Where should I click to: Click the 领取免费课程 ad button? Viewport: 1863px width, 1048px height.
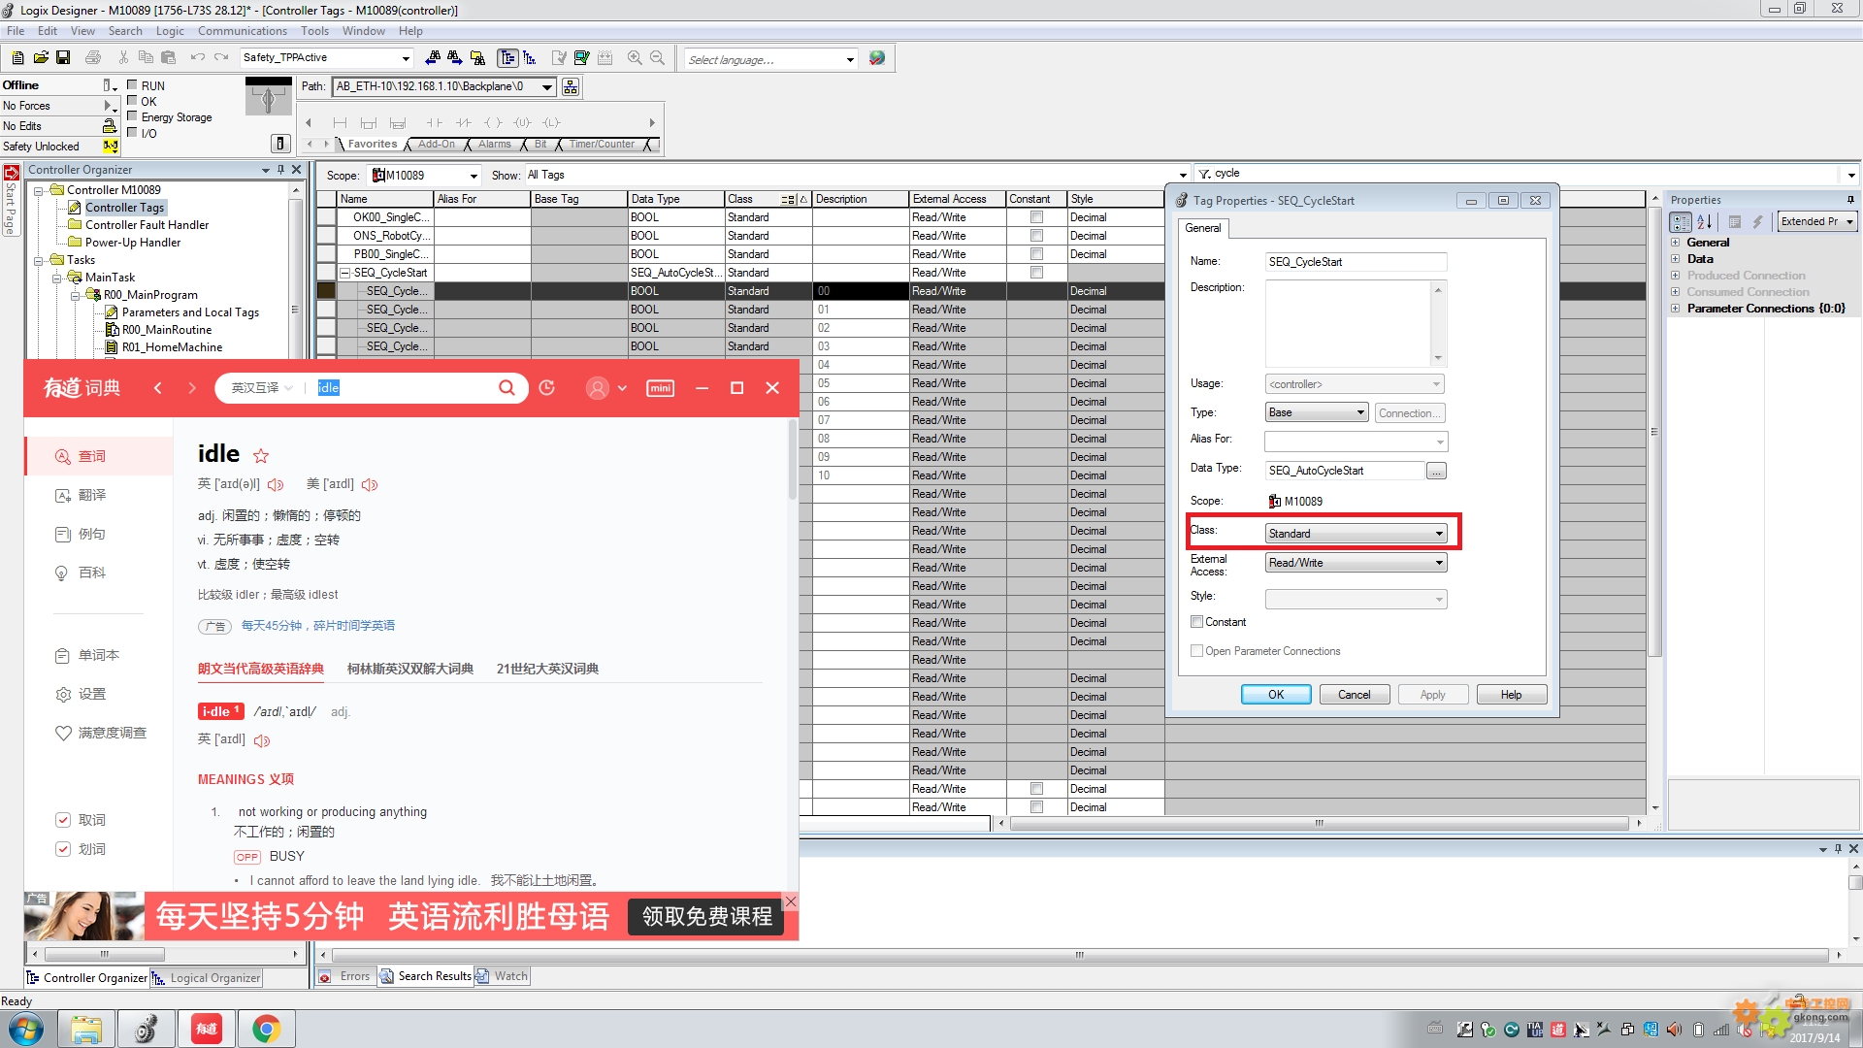(x=707, y=917)
